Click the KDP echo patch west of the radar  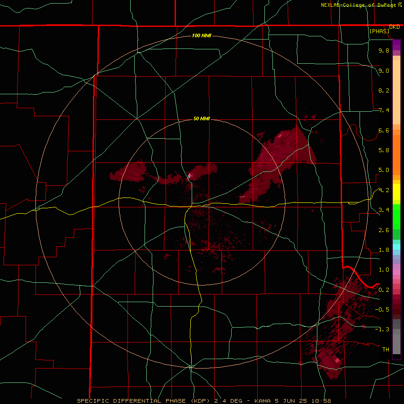click(129, 171)
